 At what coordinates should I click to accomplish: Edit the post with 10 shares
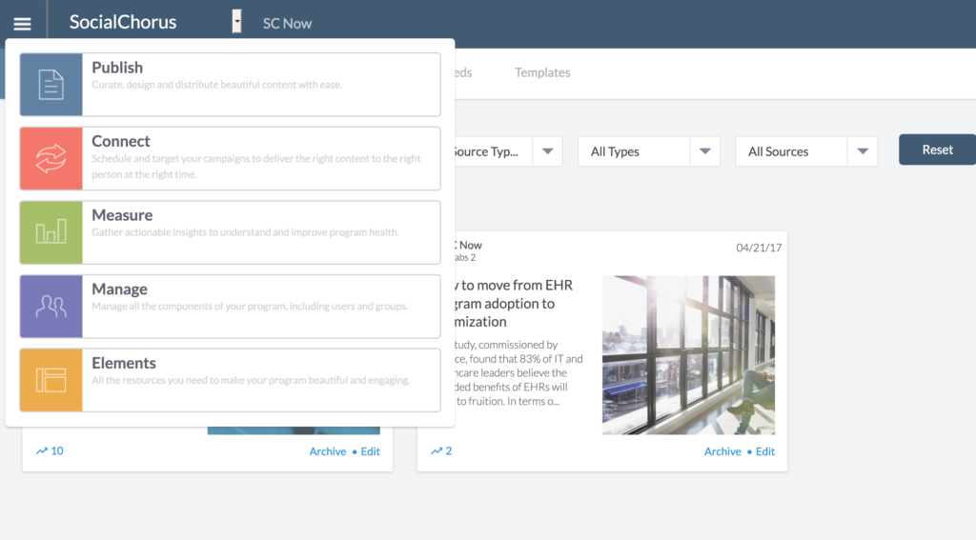(371, 451)
